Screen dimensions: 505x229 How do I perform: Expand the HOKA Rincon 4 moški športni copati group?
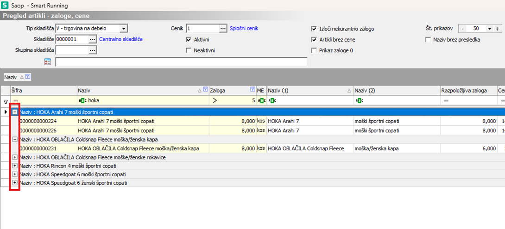coord(14,166)
